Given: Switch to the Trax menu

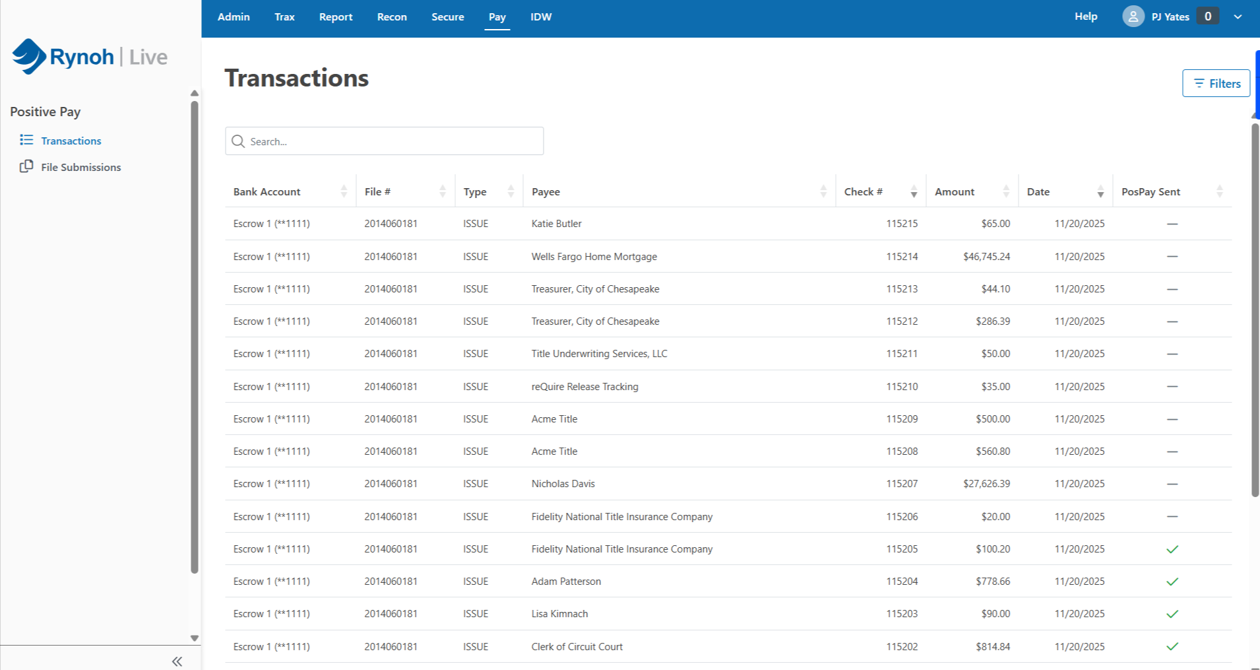Looking at the screenshot, I should click(284, 17).
